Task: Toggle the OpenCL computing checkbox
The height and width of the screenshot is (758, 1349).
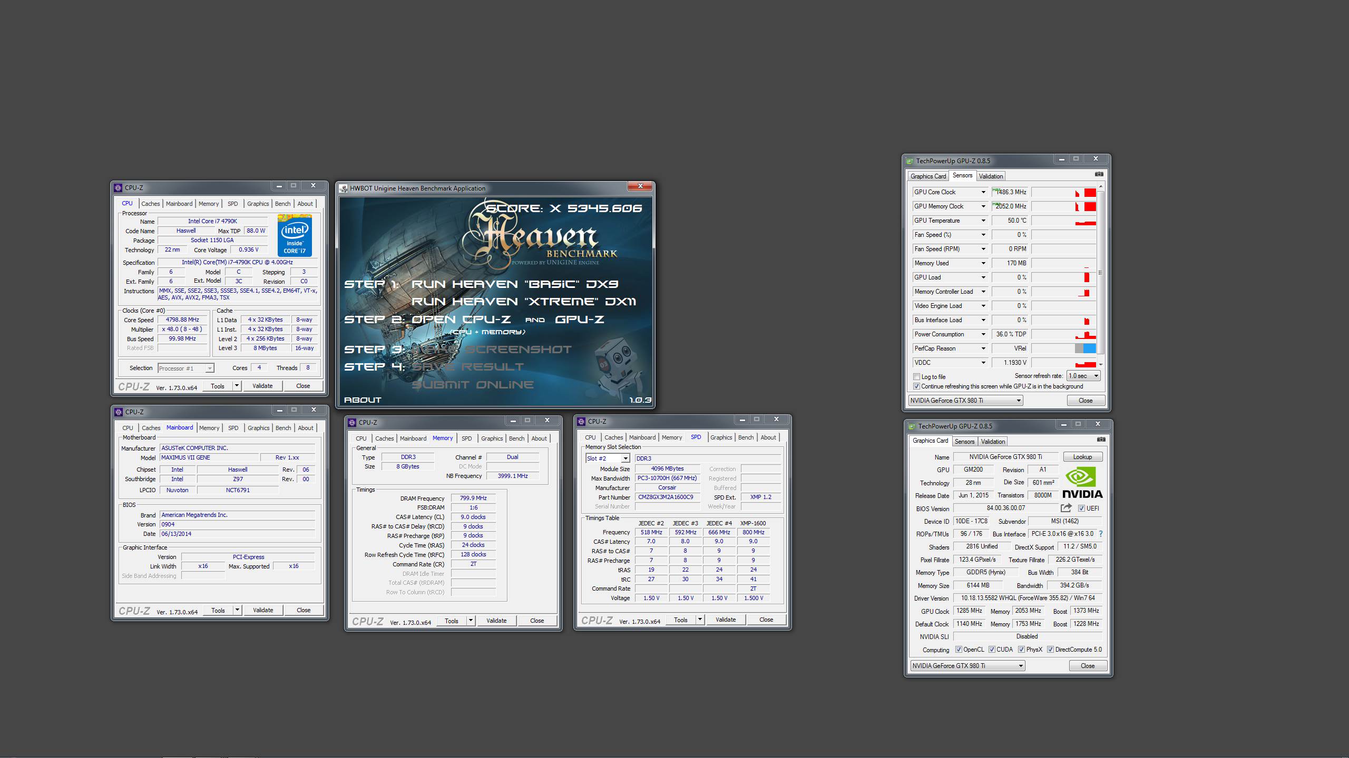Action: tap(959, 650)
